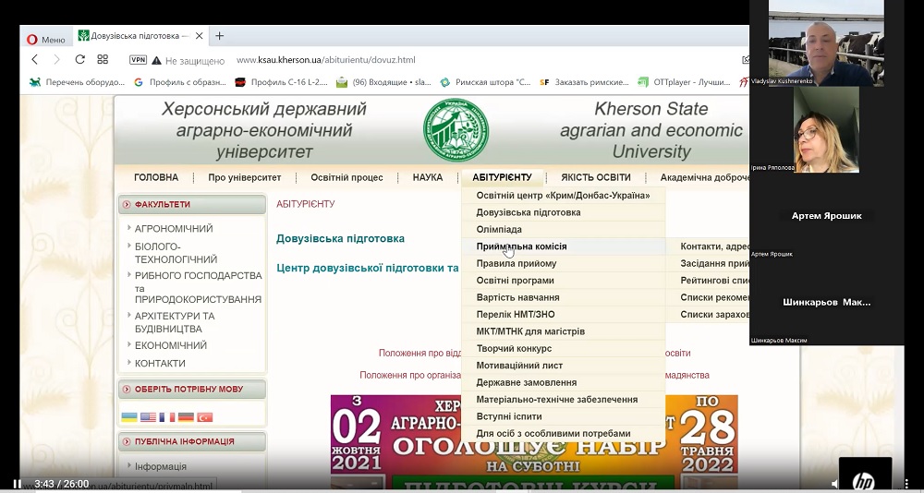The image size is (924, 493).
Task: Toggle the VPN badge
Action: tap(138, 60)
